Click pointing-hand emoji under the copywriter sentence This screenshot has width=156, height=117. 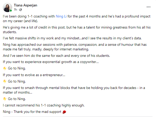[x=5, y=69]
